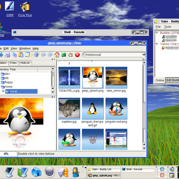Open the volume speaker tray icon
The height and width of the screenshot is (179, 179).
(172, 169)
